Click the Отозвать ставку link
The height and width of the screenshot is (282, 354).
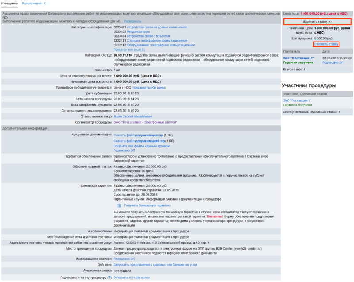(x=326, y=44)
